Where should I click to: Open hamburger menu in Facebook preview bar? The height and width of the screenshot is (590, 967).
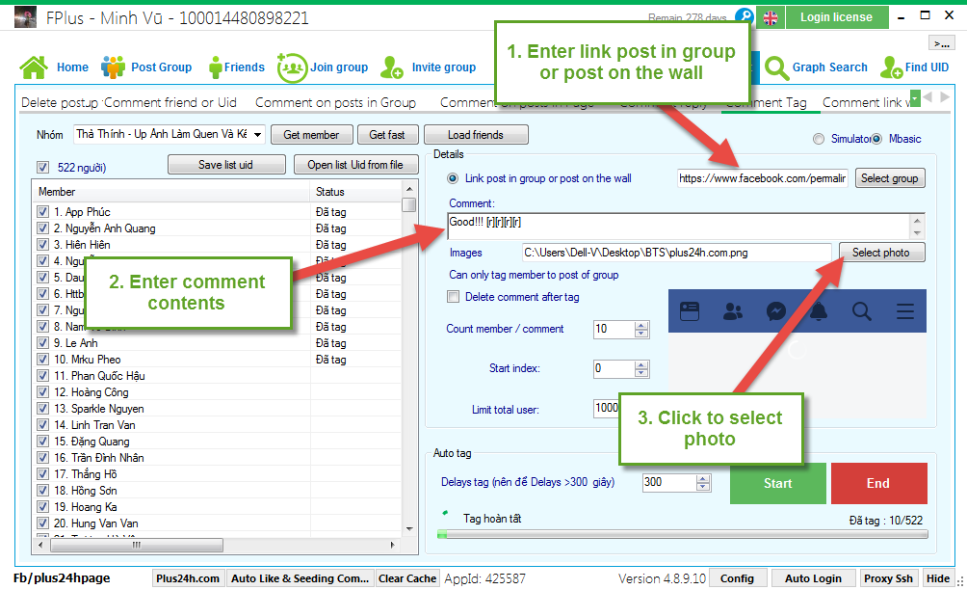(x=905, y=311)
